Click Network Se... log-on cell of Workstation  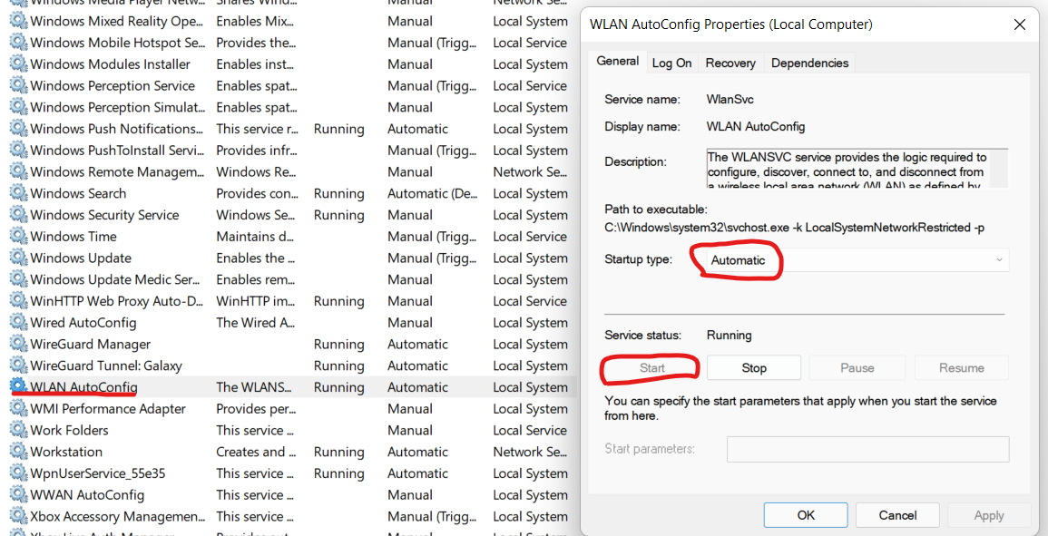(530, 452)
